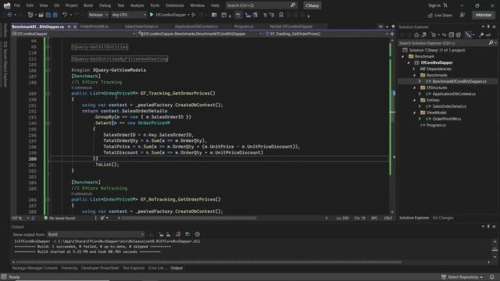This screenshot has width=500, height=281.
Task: Collapse the Benchmarks folder in Solution Explorer
Action: (x=414, y=75)
